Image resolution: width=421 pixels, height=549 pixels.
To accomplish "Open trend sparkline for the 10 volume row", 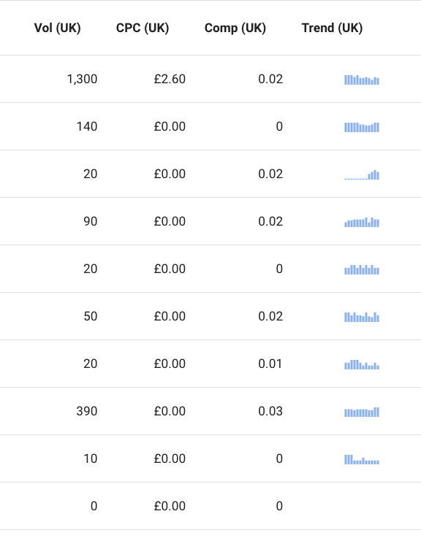I will [362, 459].
